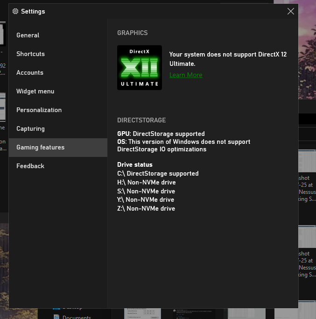Click the DirectX 12 Ultimate support message
Image resolution: width=316 pixels, height=319 pixels.
coord(228,59)
